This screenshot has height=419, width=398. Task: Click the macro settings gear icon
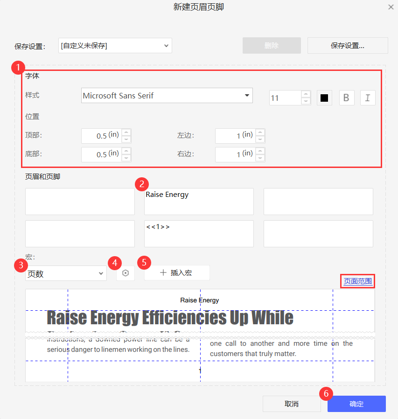126,273
